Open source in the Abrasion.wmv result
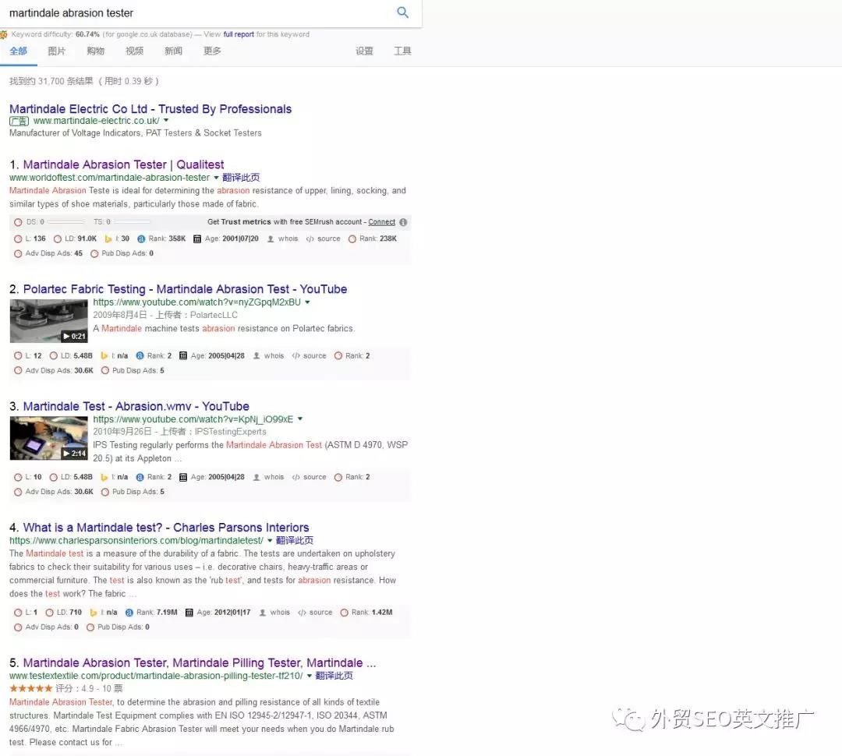The height and width of the screenshot is (756, 842). click(x=310, y=477)
